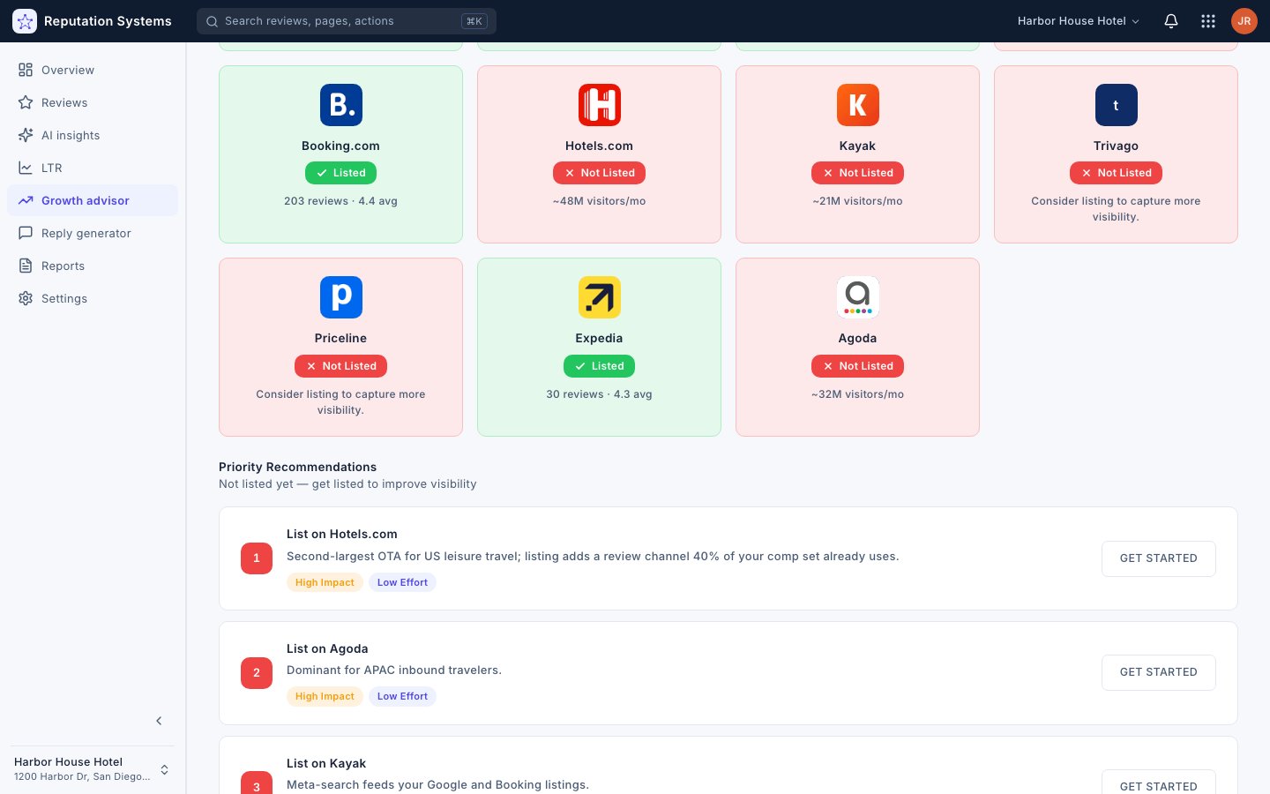Click the Reputation Systems star logo
Viewport: 1270px width, 794px height.
click(25, 21)
